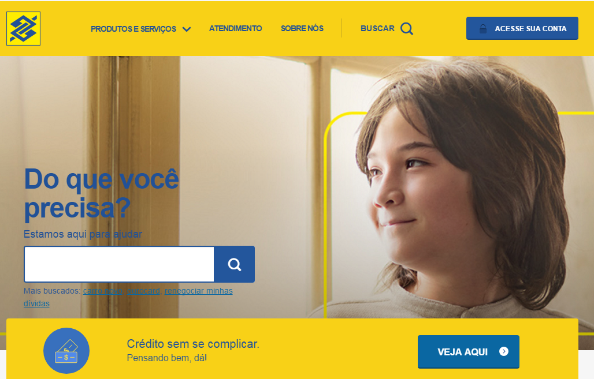Click the 'Do que você precisa?' heading
Viewport: 594px width, 379px height.
coord(101,194)
